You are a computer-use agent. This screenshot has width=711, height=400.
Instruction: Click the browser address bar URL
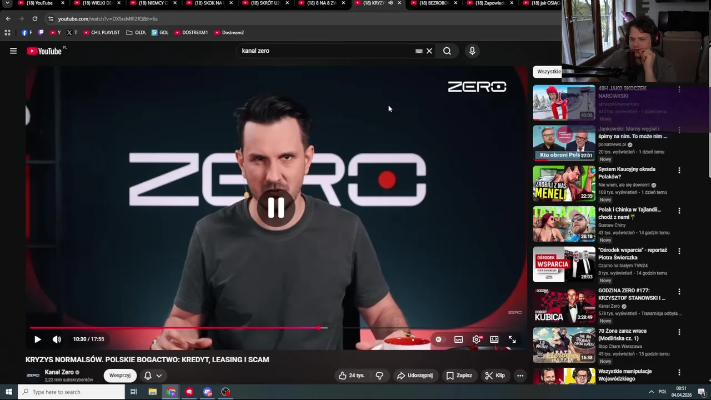coord(108,19)
